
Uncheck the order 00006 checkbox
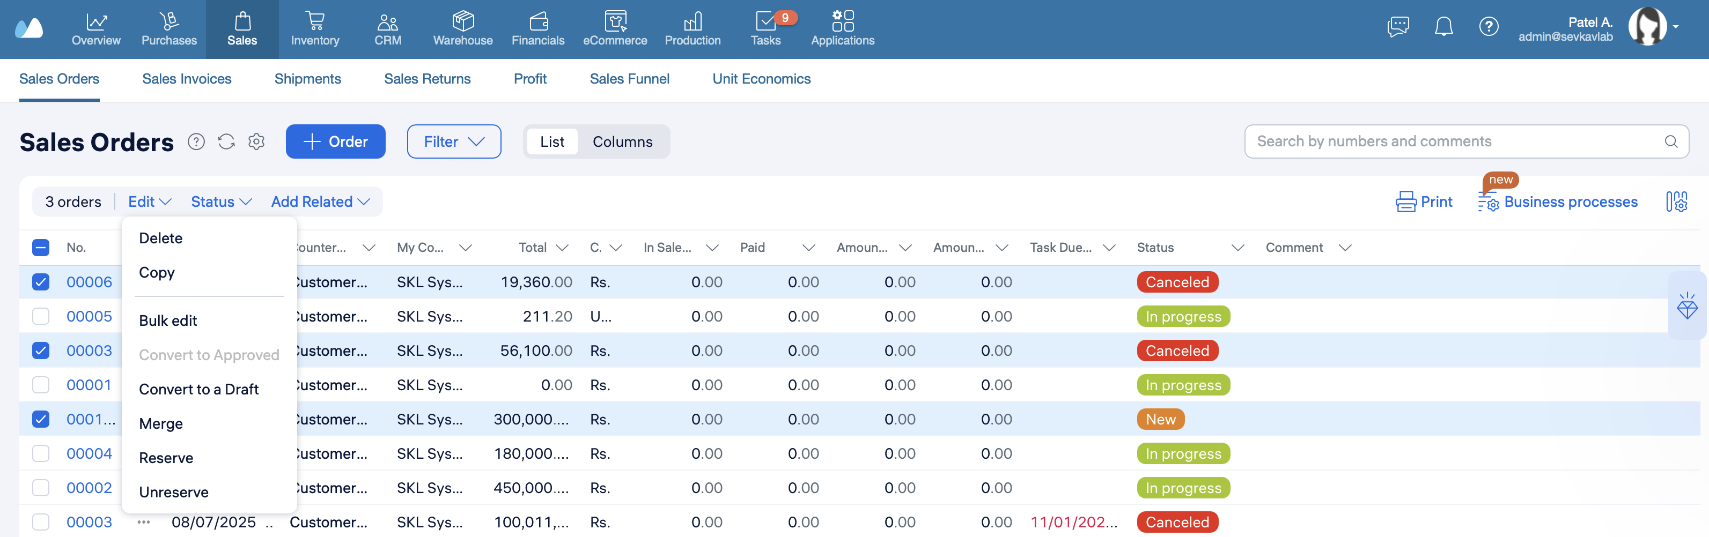(x=40, y=282)
